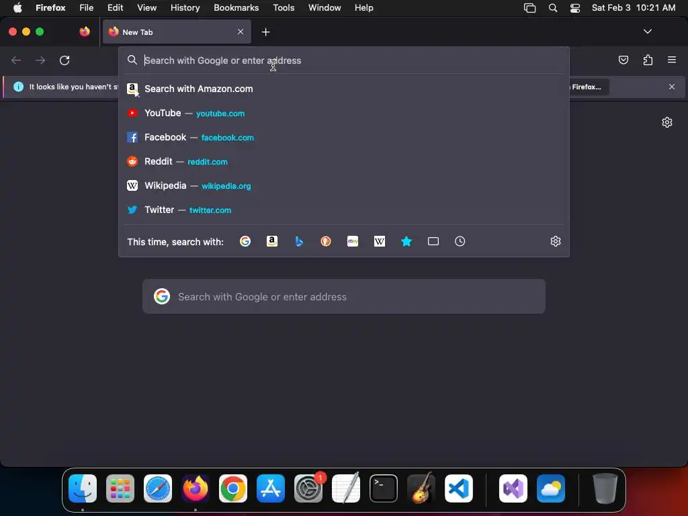
Task: Choose Bing in the search-with row
Action: [299, 241]
